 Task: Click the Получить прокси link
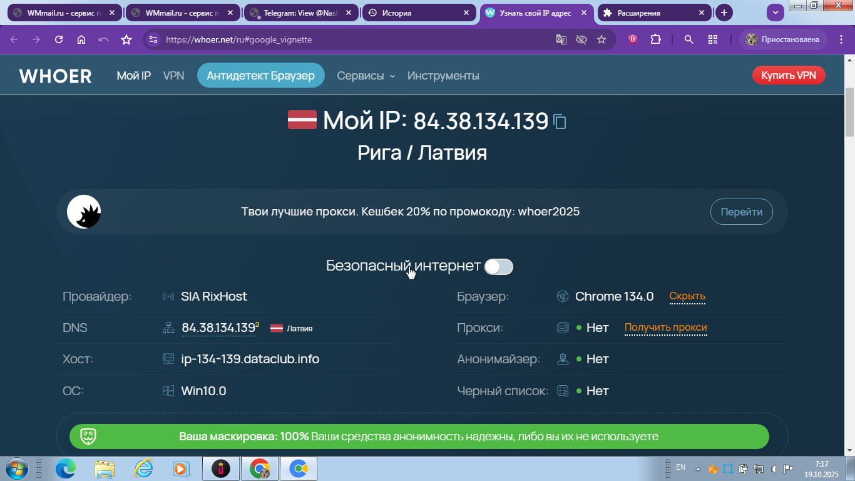(x=666, y=328)
